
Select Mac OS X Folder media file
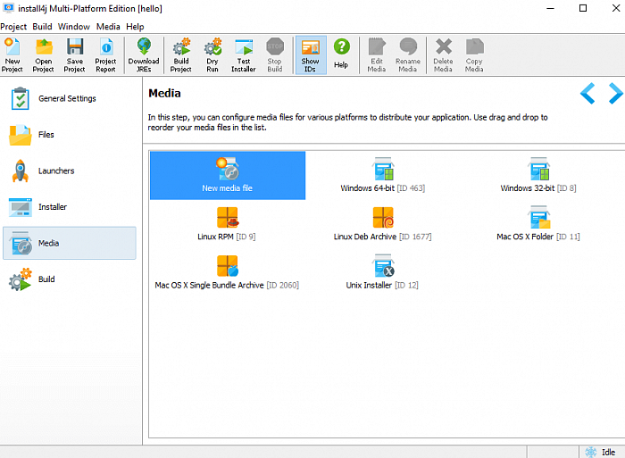tap(538, 224)
